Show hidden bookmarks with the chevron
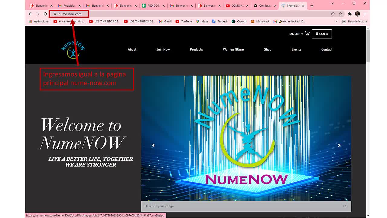This screenshot has height=218, width=387. point(336,21)
